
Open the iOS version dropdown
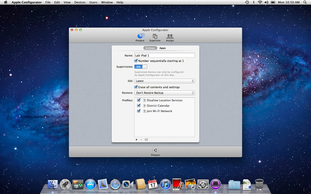(164, 81)
